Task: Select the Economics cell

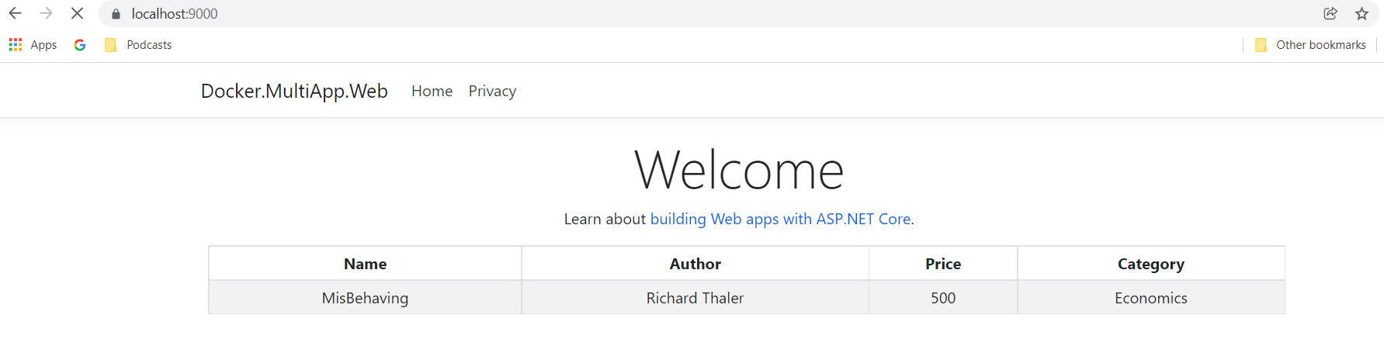Action: point(1151,298)
